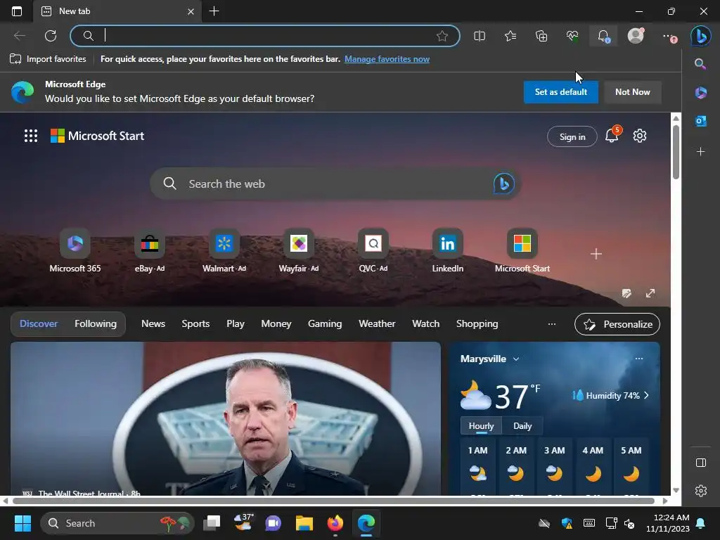This screenshot has width=720, height=540.
Task: Click the edit background icon
Action: tap(626, 293)
